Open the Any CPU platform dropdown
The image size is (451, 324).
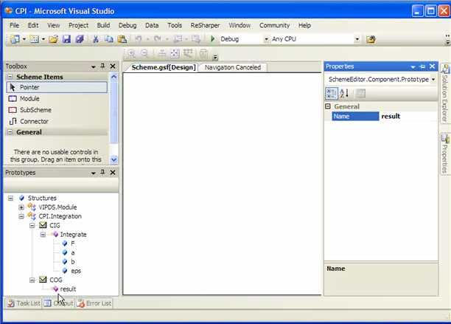click(357, 39)
